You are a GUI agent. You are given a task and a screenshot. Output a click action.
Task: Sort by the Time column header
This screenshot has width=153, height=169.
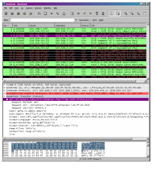coord(21,26)
